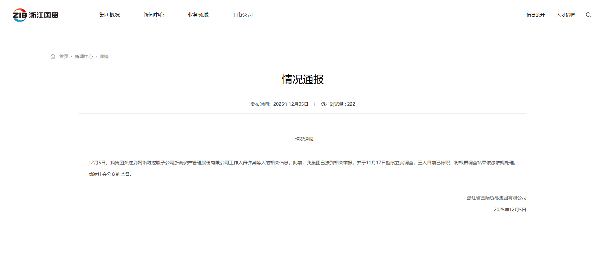Click the eye icon beside 浏览量
Viewport: 605px width, 253px height.
point(323,104)
